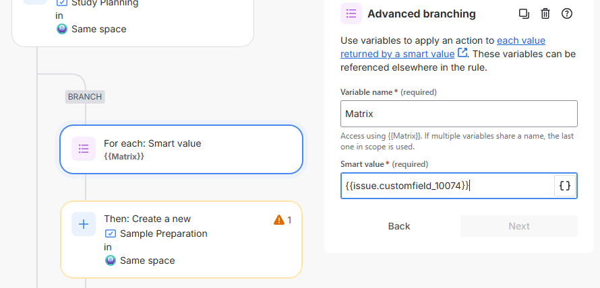Screen dimensions: 600x288
Task: Click the For each branch list icon
Action: tap(84, 149)
